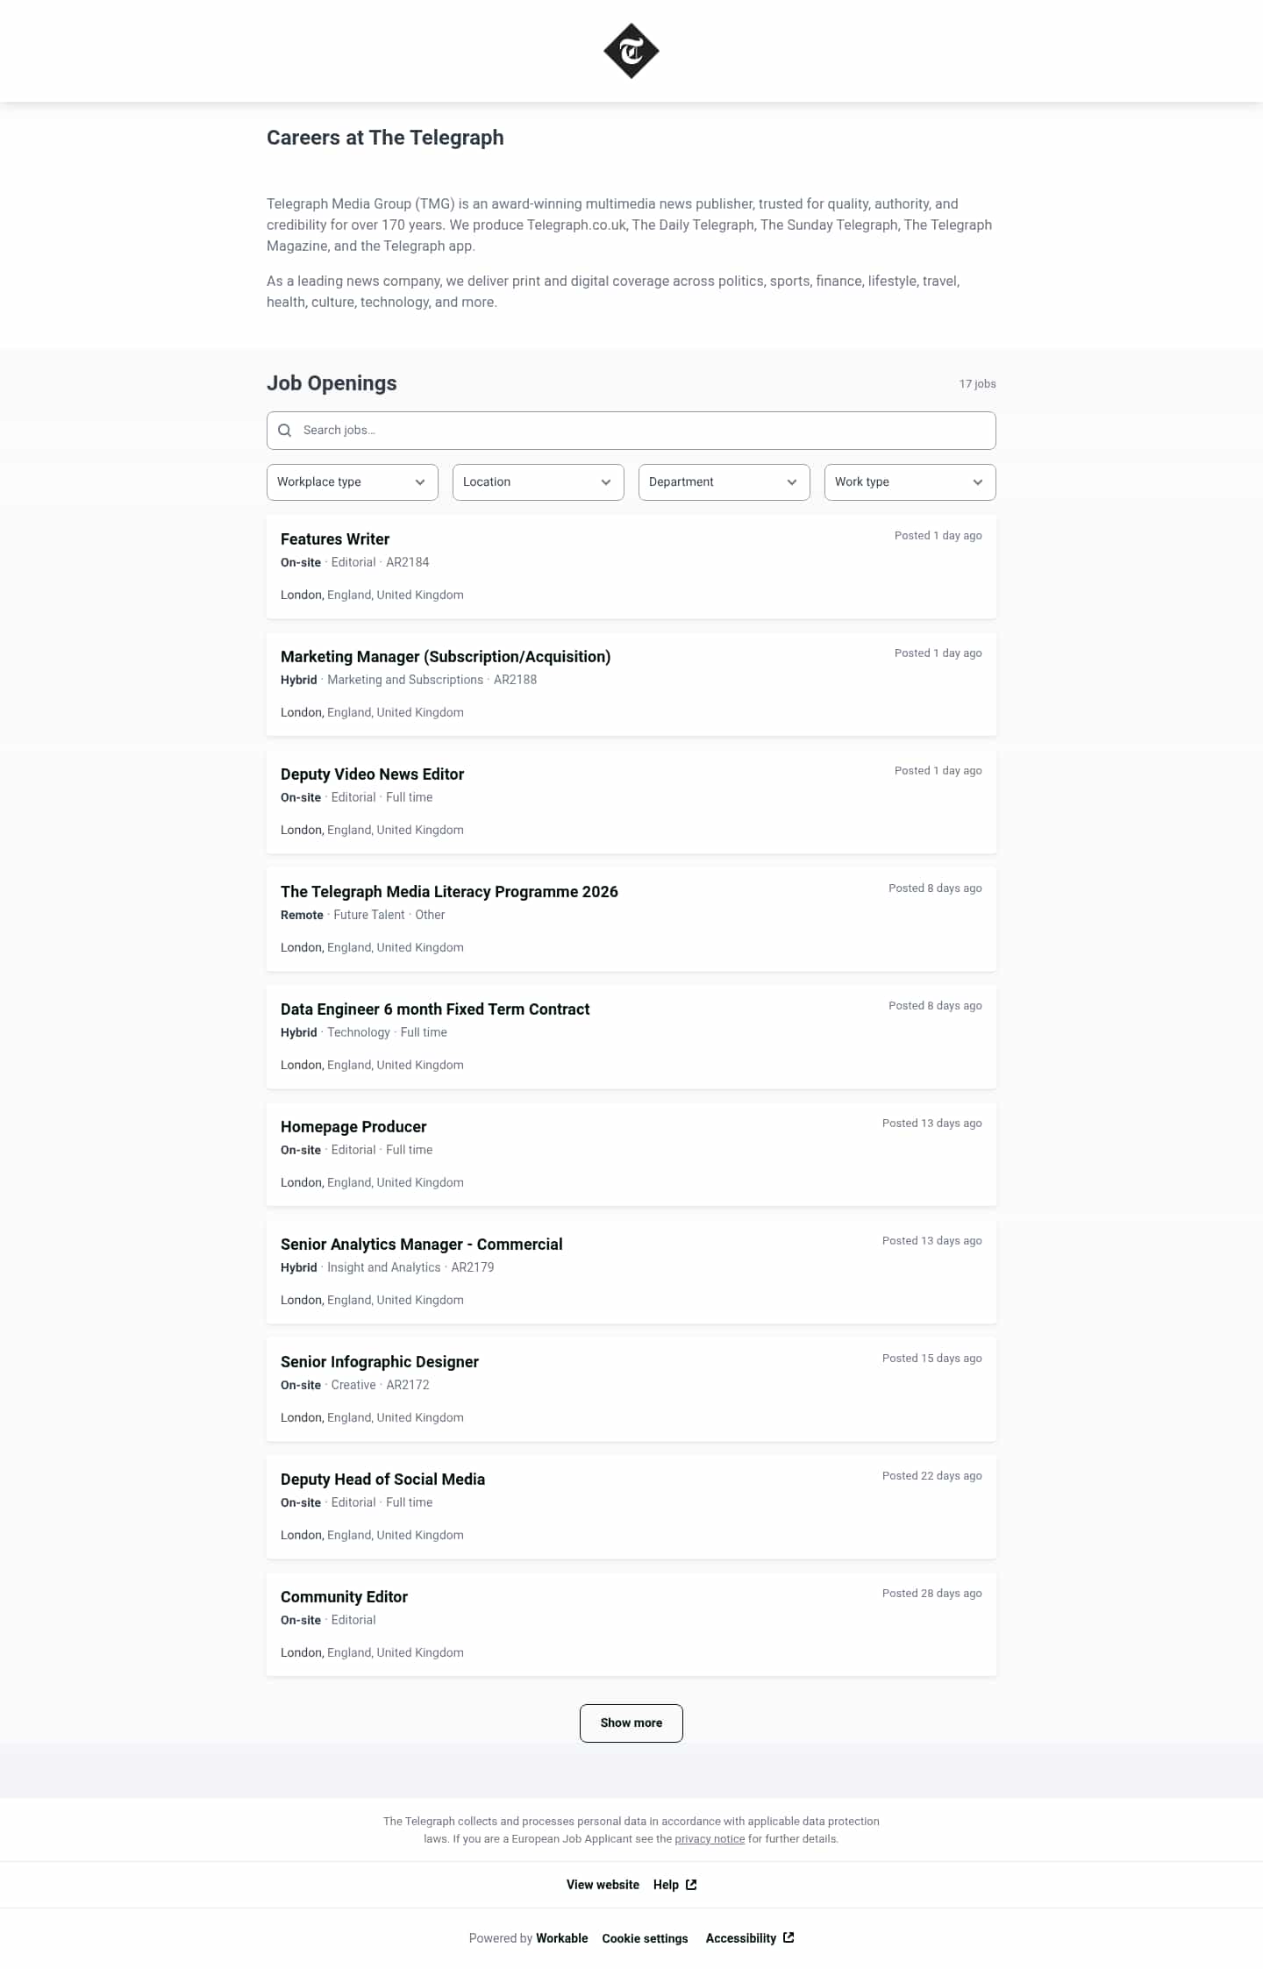The height and width of the screenshot is (1969, 1263).
Task: Click the Workable link in footer
Action: point(562,1938)
